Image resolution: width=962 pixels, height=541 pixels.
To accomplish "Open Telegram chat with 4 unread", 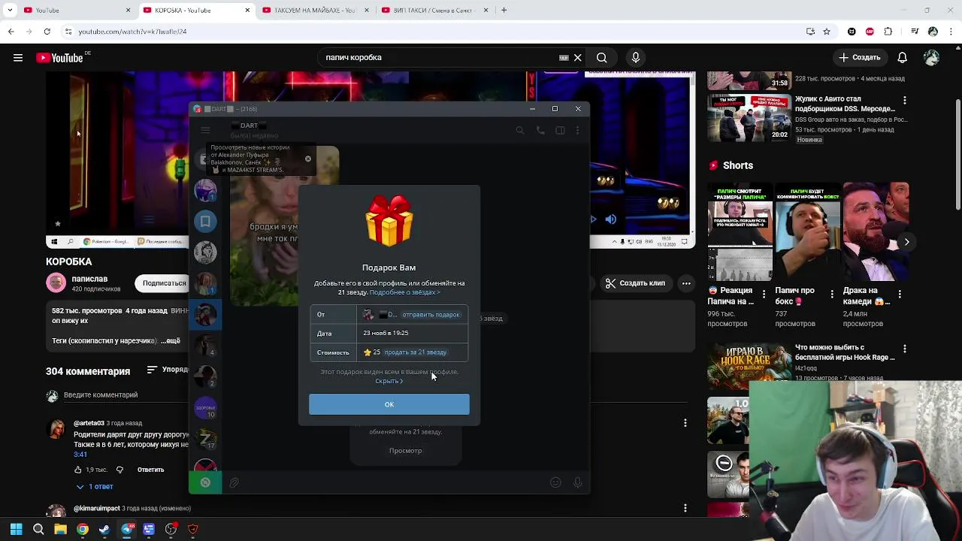I will (x=205, y=346).
